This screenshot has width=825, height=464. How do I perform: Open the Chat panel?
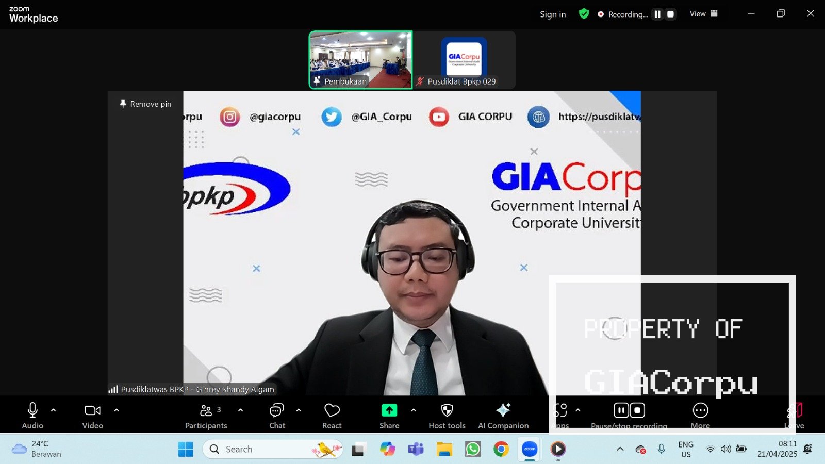(277, 416)
